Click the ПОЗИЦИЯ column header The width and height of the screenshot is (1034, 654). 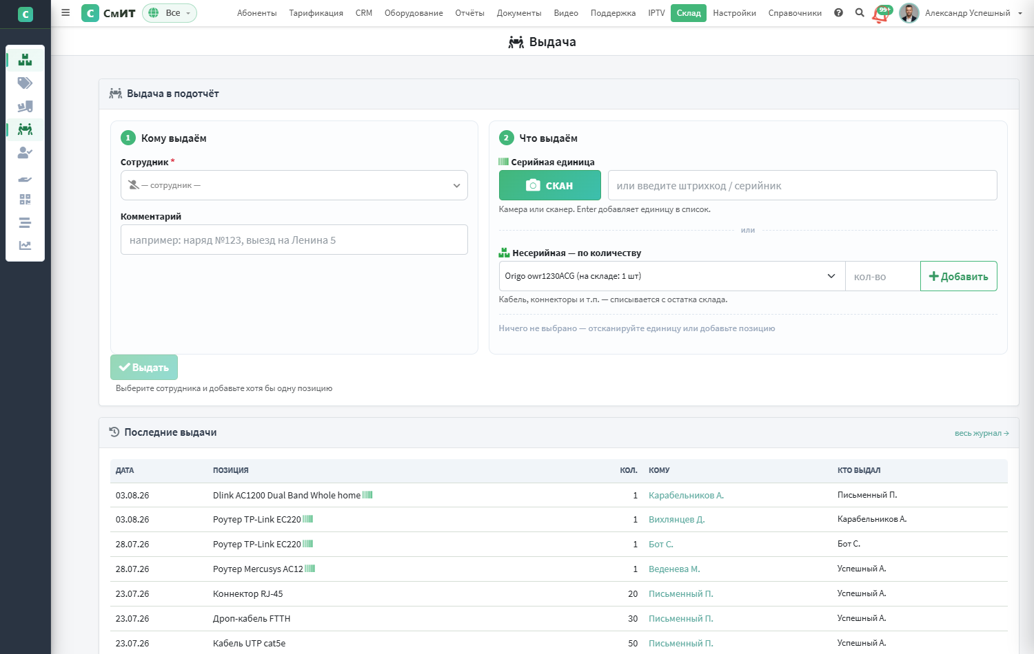[x=230, y=470]
